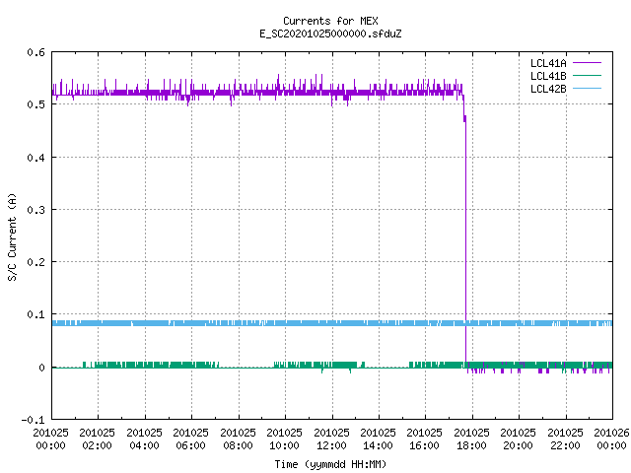Viewport: 631px width, 473px height.
Task: Click the x-axis tick '201025 02:00'
Action: tap(97, 439)
